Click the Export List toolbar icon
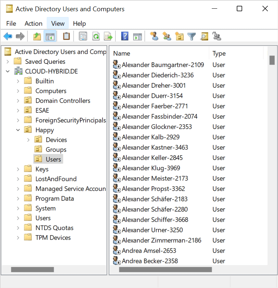The width and height of the screenshot is (278, 288). click(x=108, y=36)
